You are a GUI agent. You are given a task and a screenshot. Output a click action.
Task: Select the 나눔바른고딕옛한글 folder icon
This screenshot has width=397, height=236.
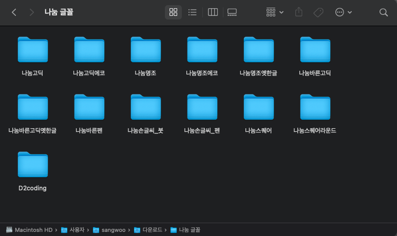33,107
